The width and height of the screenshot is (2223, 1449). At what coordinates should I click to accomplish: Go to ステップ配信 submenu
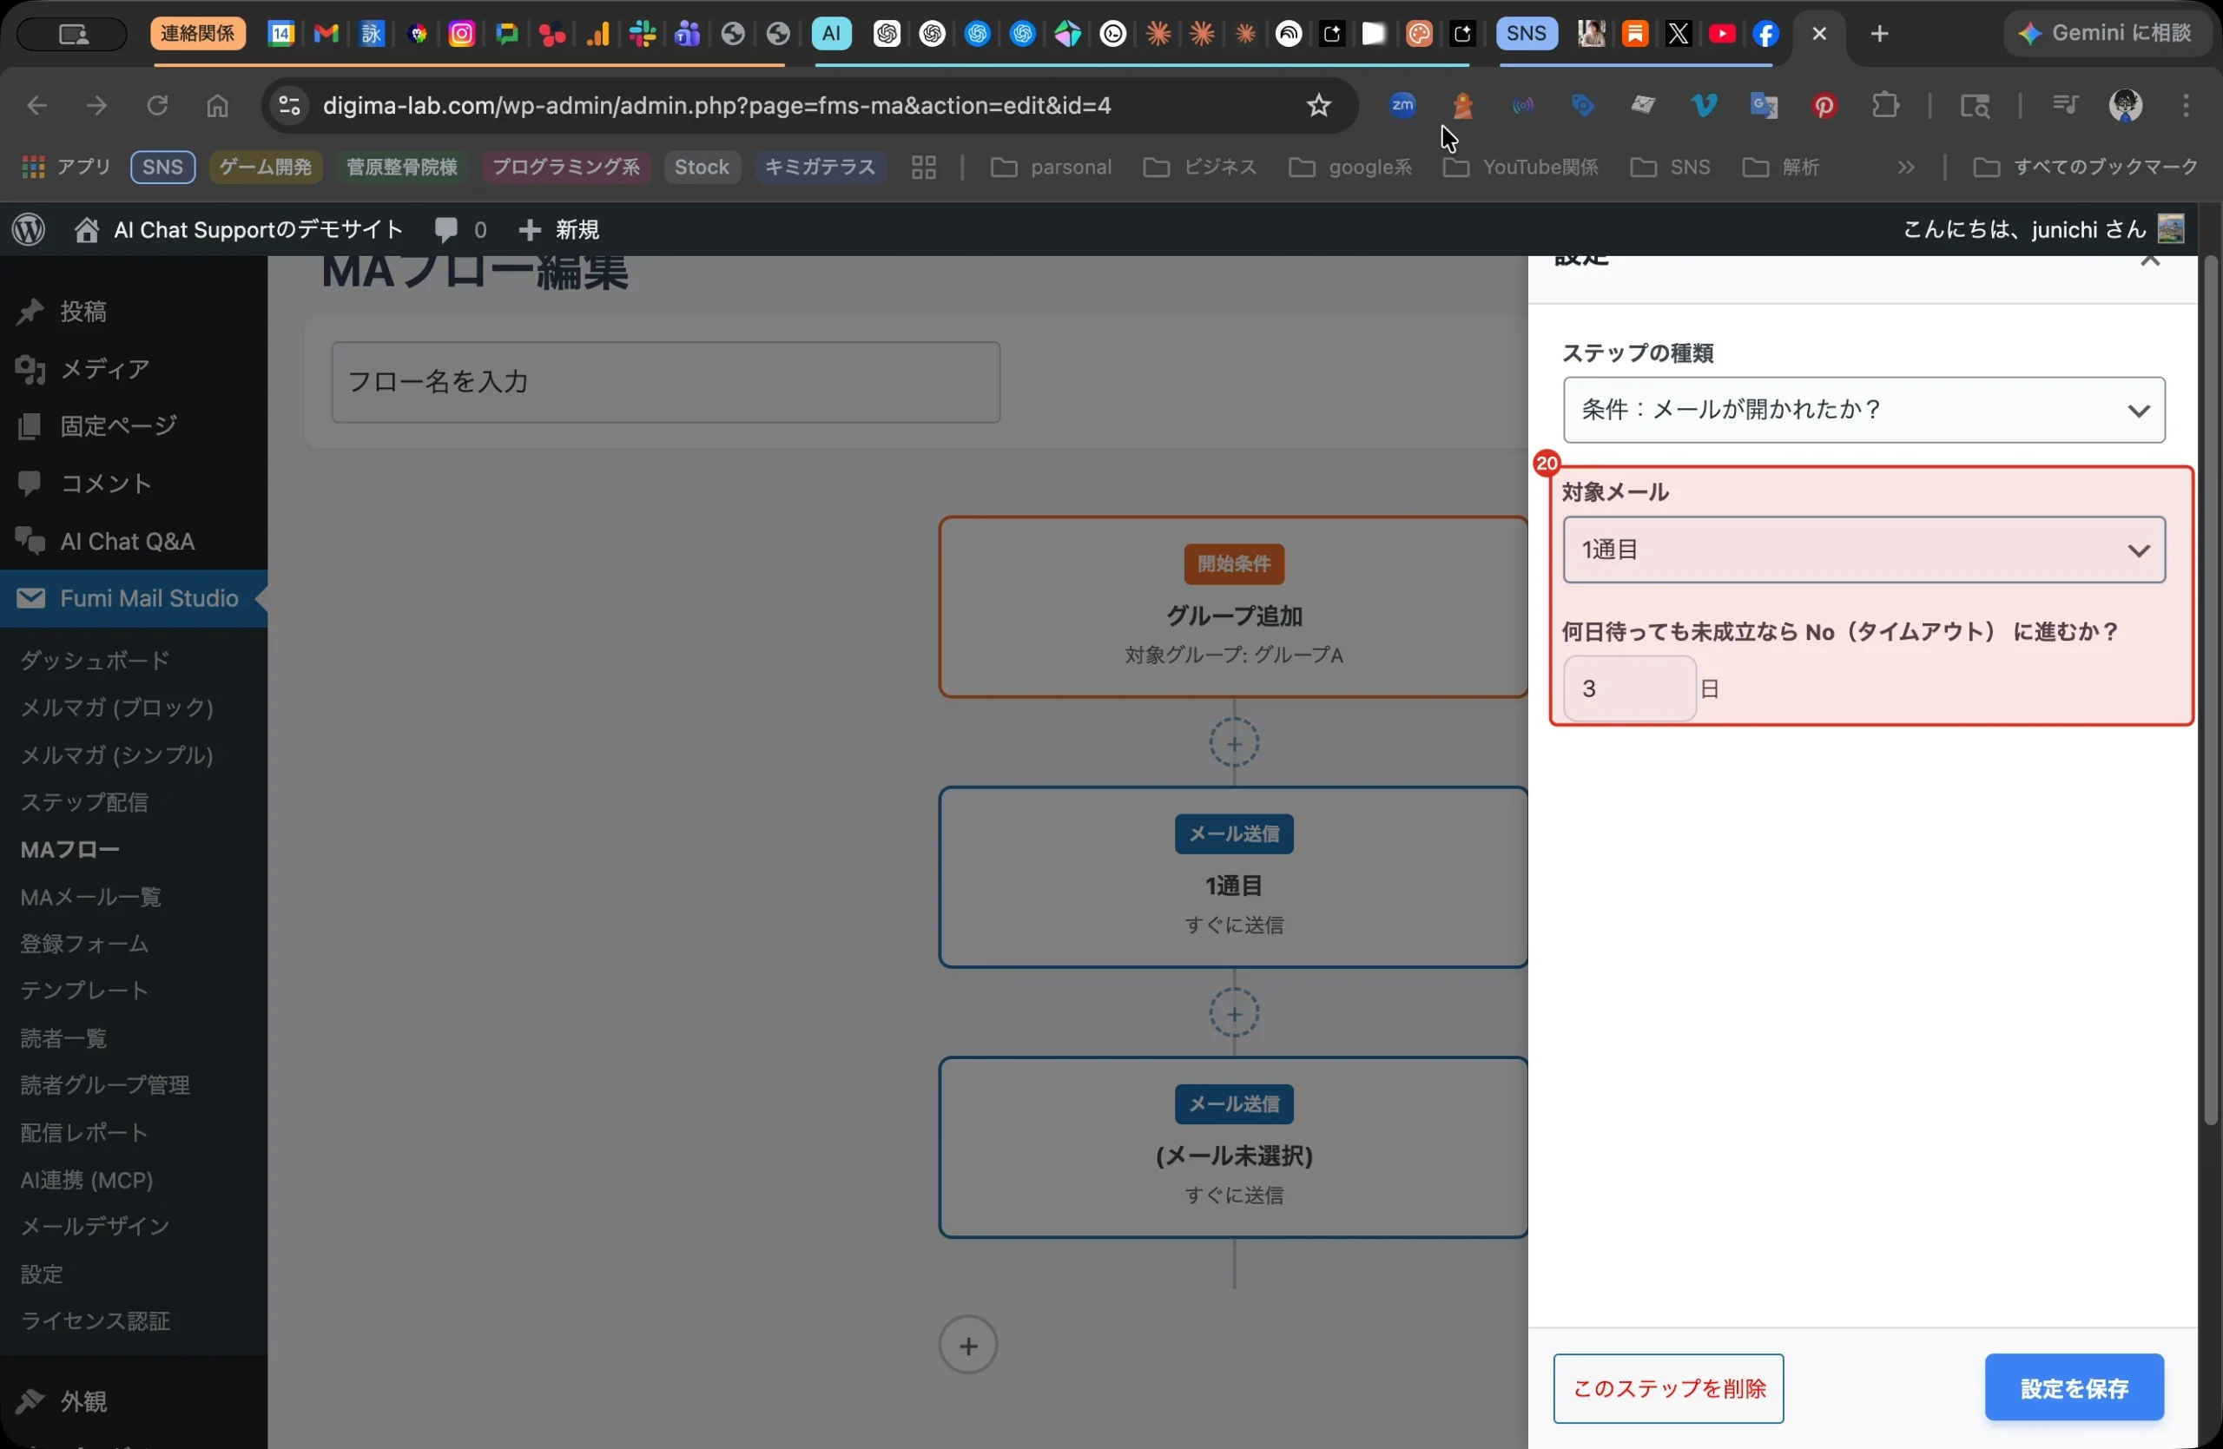[84, 802]
